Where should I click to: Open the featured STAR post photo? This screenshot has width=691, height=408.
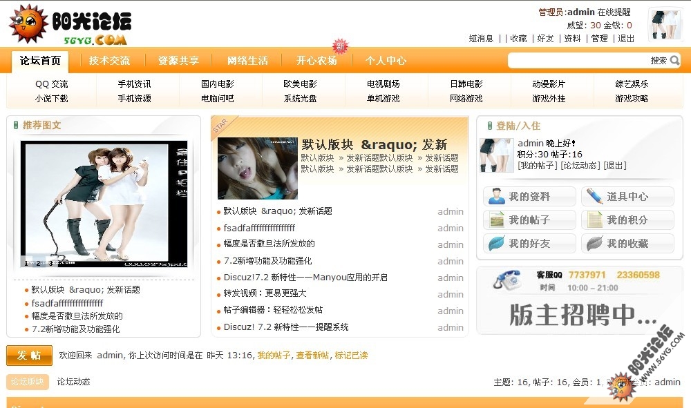[x=258, y=168]
